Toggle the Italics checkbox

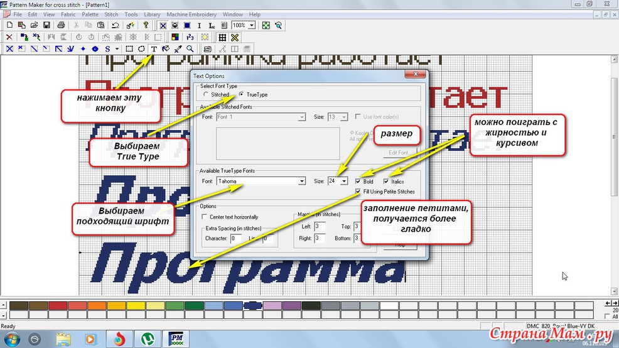coord(385,182)
